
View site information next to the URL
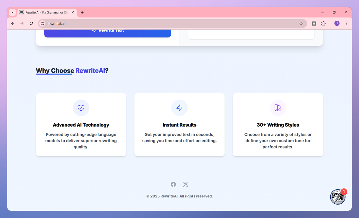pos(42,23)
